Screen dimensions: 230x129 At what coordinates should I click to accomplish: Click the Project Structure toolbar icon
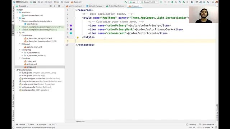pyautogui.click(x=192, y=2)
